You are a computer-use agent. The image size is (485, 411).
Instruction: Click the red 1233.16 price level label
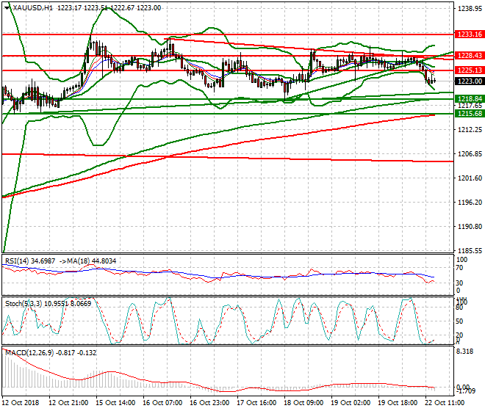click(470, 34)
